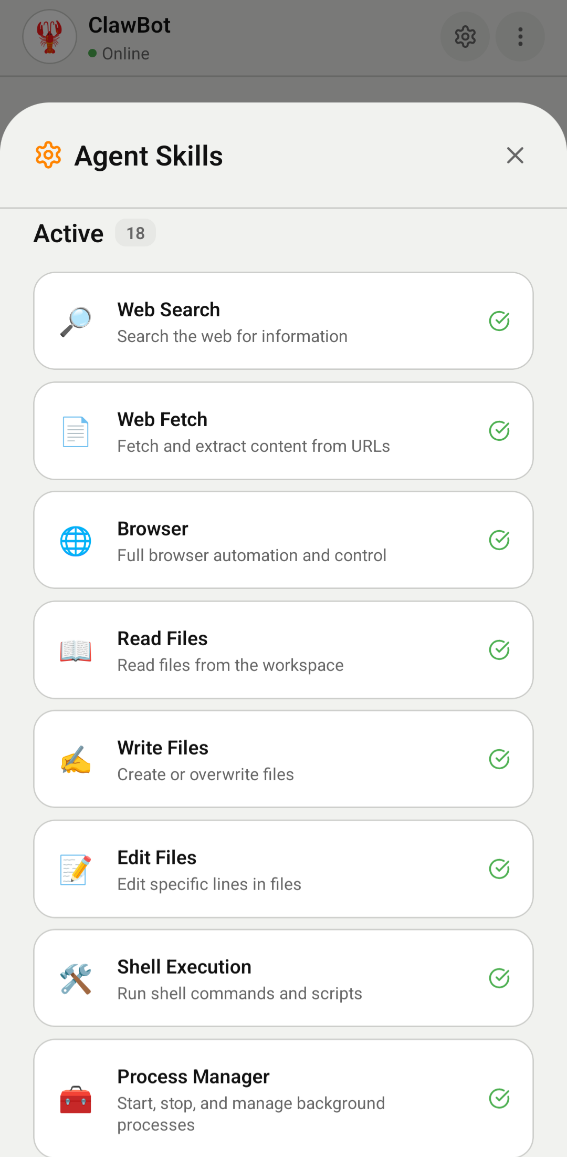Click the Web Fetch document icon
The image size is (567, 1157).
tap(75, 431)
